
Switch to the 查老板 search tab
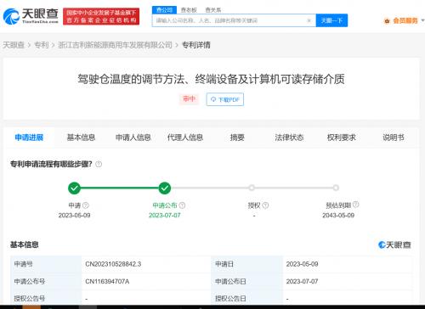click(x=189, y=10)
